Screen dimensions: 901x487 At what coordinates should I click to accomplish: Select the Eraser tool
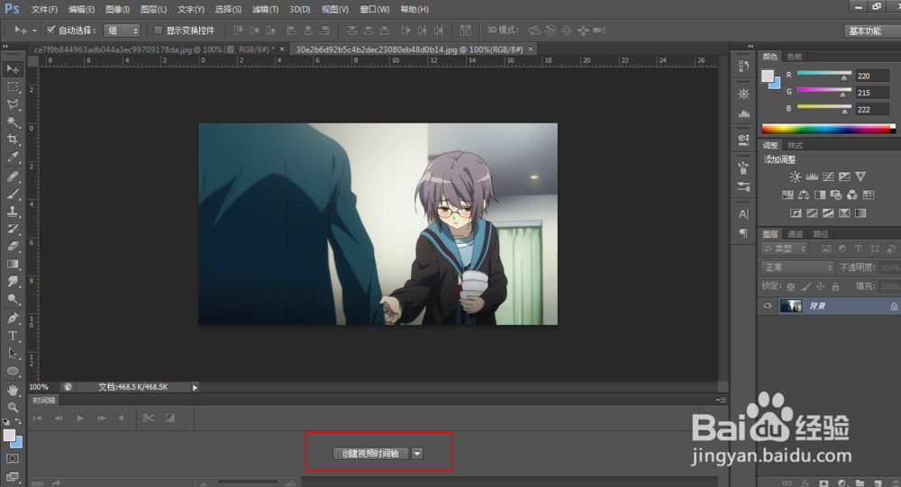click(13, 247)
